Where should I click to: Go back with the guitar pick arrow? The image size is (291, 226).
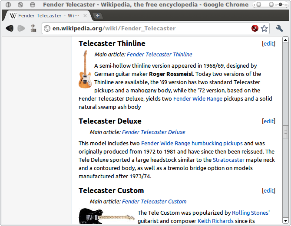(x=10, y=28)
